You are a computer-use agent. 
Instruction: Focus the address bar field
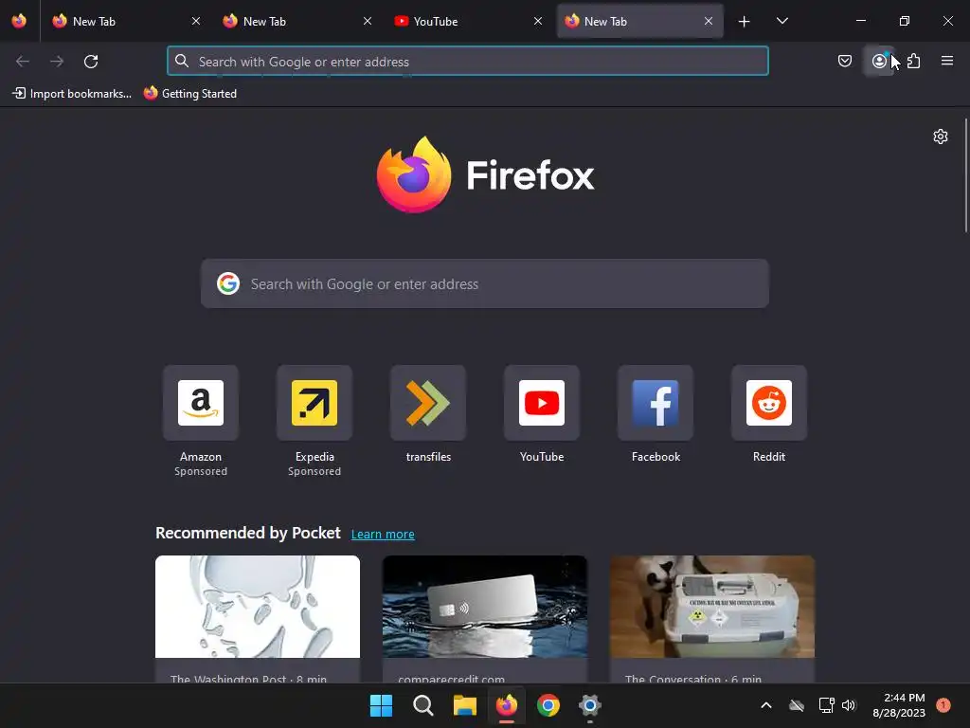pos(468,62)
